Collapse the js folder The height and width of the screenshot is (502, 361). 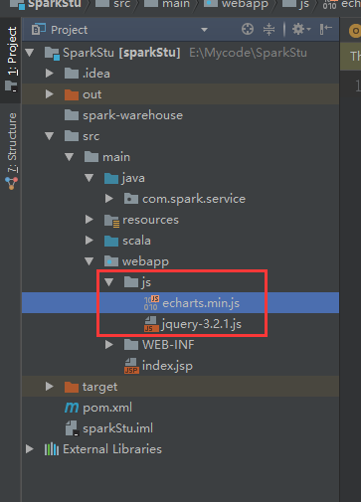coord(109,282)
